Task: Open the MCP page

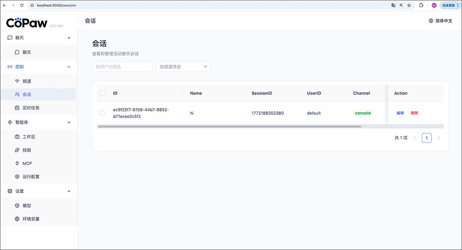Action: click(38, 163)
